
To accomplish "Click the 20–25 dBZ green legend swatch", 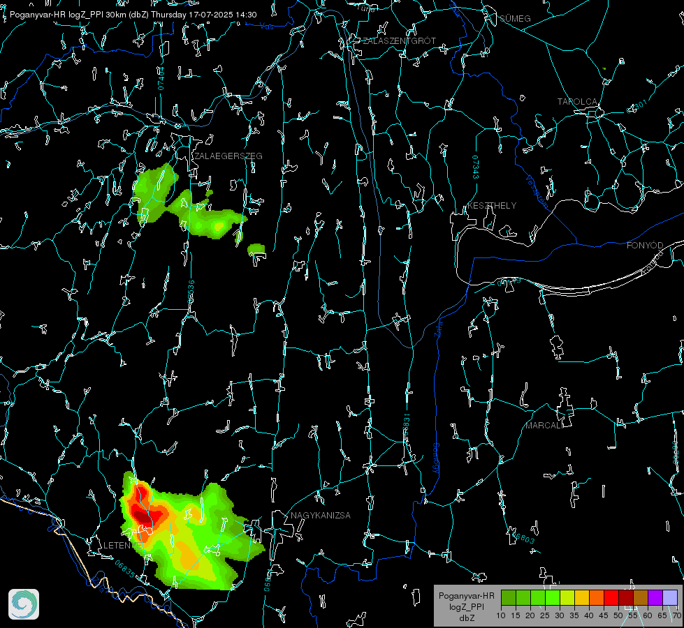I will (538, 597).
